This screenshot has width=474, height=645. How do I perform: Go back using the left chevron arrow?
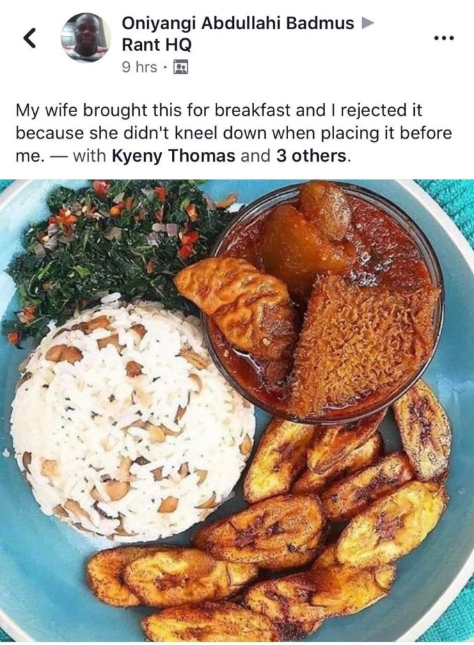(x=29, y=38)
